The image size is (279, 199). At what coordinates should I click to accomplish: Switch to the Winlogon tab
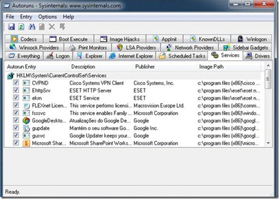(x=252, y=39)
